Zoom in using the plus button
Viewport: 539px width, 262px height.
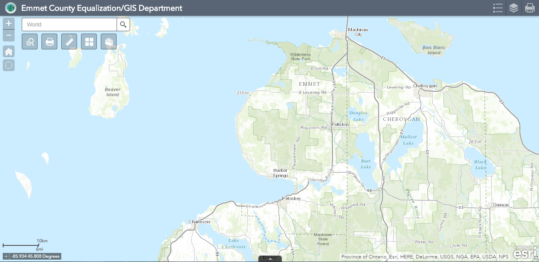point(8,23)
